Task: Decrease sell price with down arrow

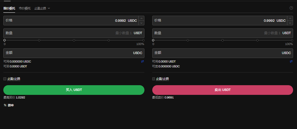Action: pos(290,23)
